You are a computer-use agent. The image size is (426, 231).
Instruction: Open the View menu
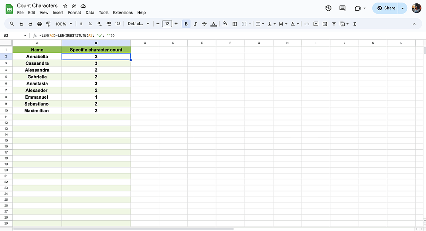[x=44, y=12]
